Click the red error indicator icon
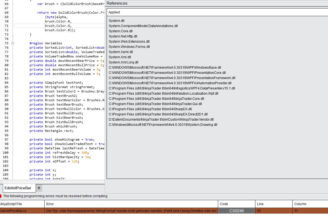 [x=1, y=196]
